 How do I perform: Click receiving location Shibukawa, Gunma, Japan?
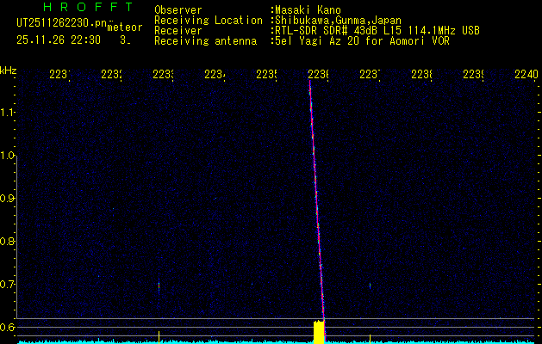coord(338,20)
